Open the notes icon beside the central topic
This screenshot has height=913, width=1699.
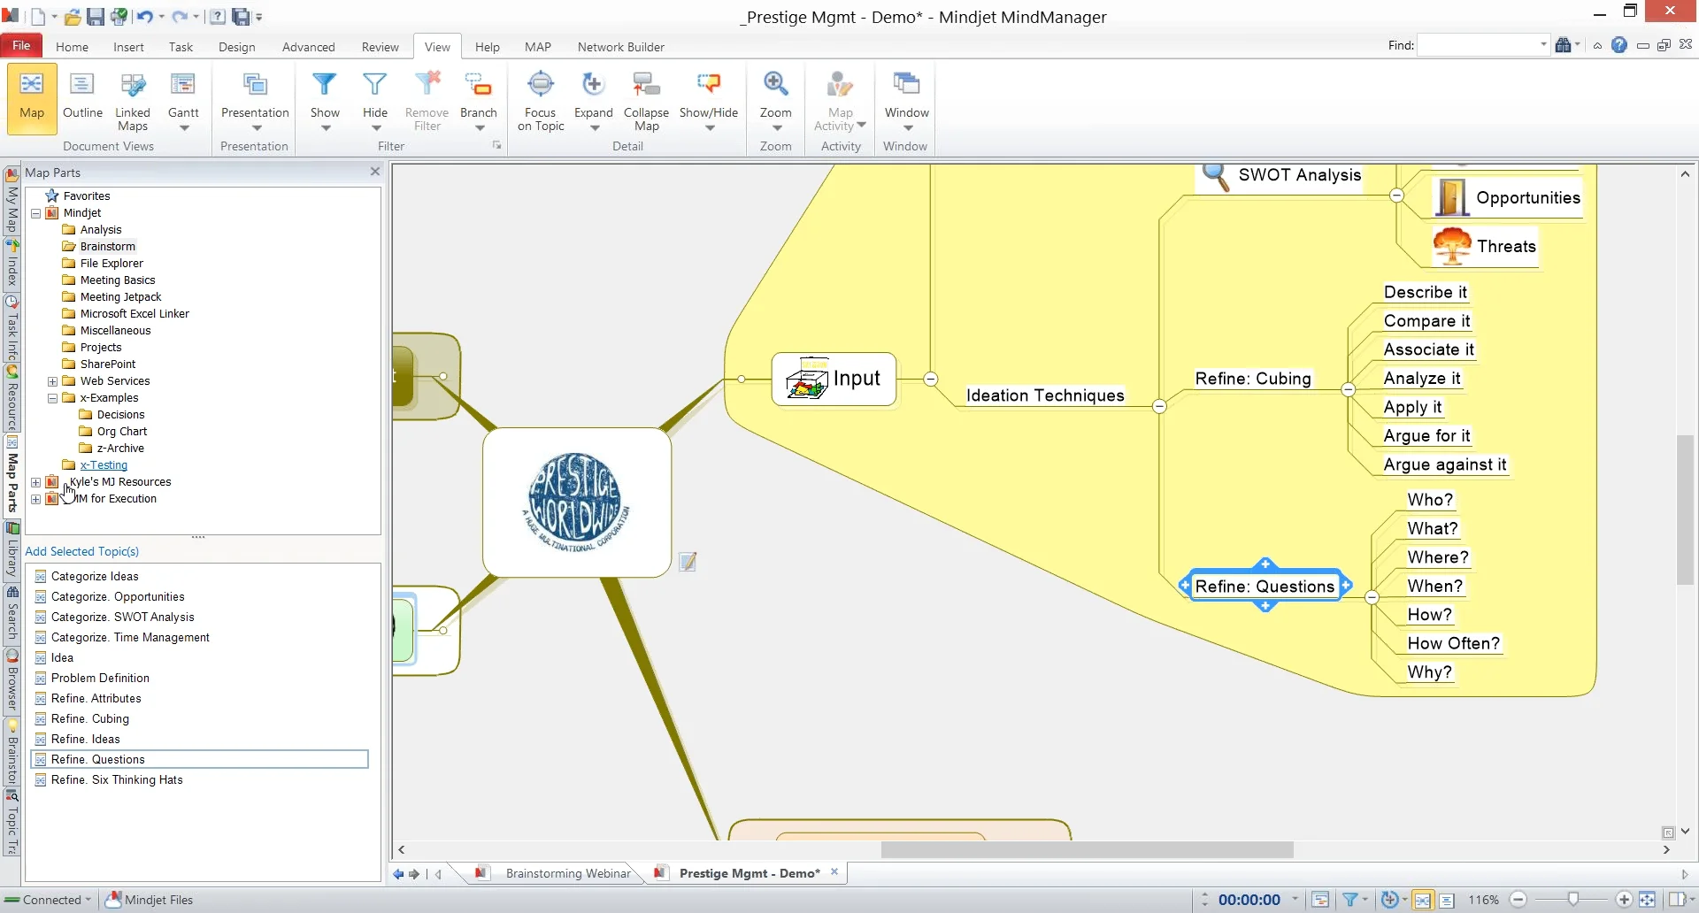[688, 562]
